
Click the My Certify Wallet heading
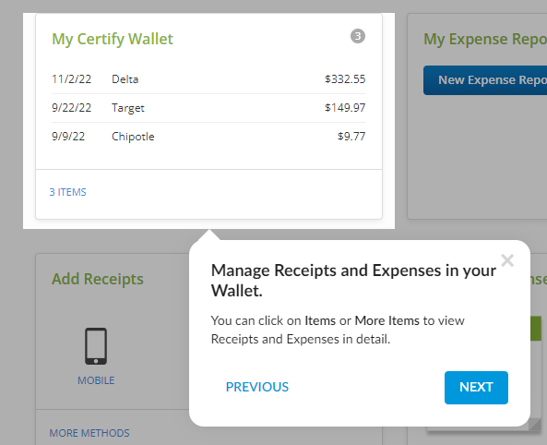[x=113, y=39]
